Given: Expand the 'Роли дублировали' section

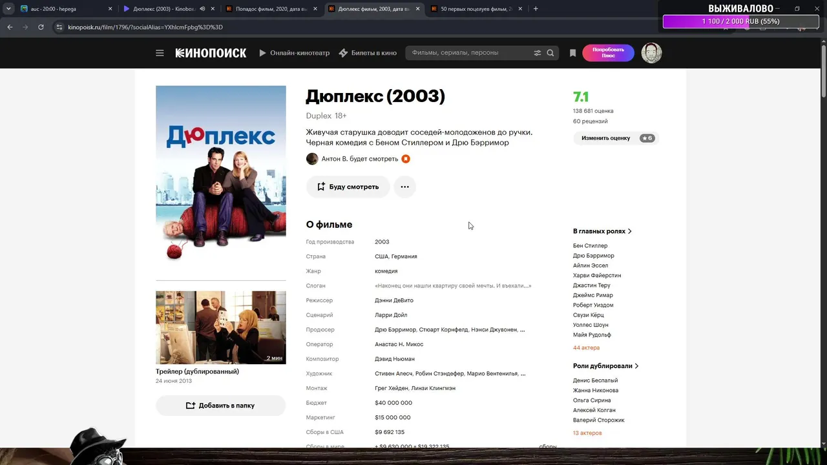Looking at the screenshot, I should (605, 366).
